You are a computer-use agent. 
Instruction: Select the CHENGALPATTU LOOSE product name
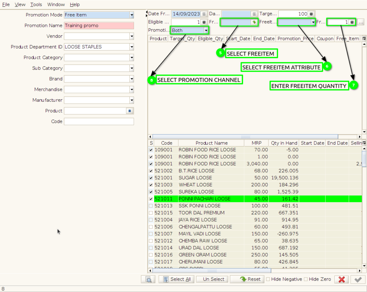coord(205,227)
